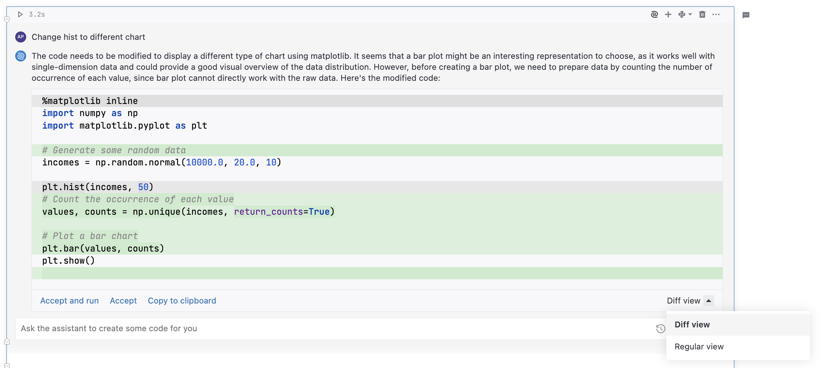Add a new cell with the plus icon

tap(668, 14)
